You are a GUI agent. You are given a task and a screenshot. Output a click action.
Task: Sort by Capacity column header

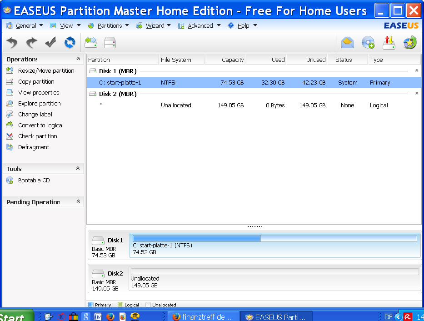[225, 60]
